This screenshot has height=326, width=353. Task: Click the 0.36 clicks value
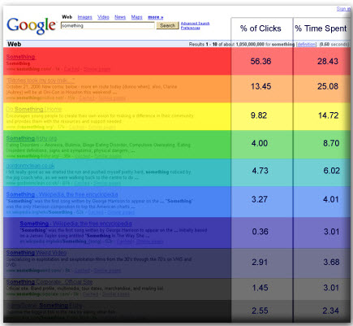click(260, 232)
